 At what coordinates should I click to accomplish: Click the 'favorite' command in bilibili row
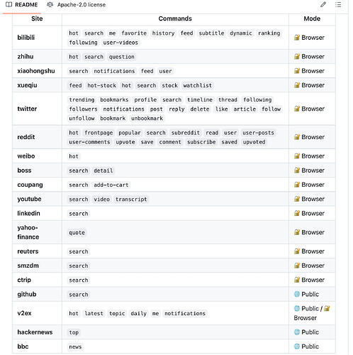tap(134, 33)
